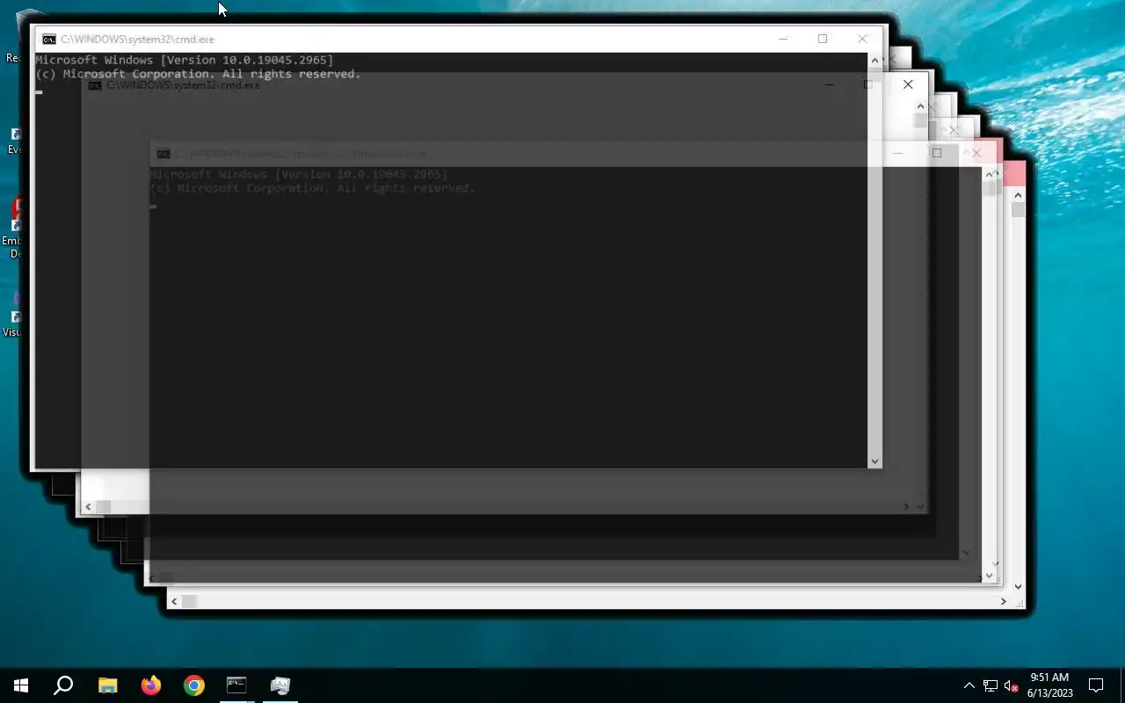Click the second cmd window's vertical scroll-down arrow
This screenshot has height=703, width=1125.
(x=920, y=506)
